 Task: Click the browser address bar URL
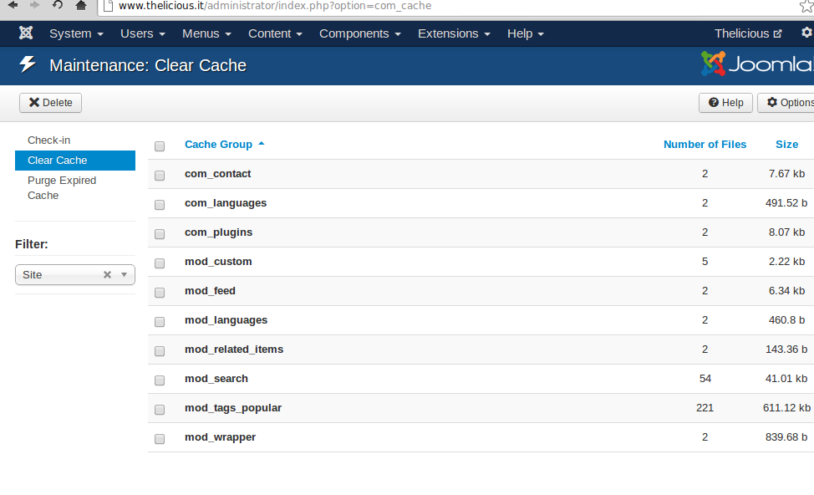coord(275,6)
